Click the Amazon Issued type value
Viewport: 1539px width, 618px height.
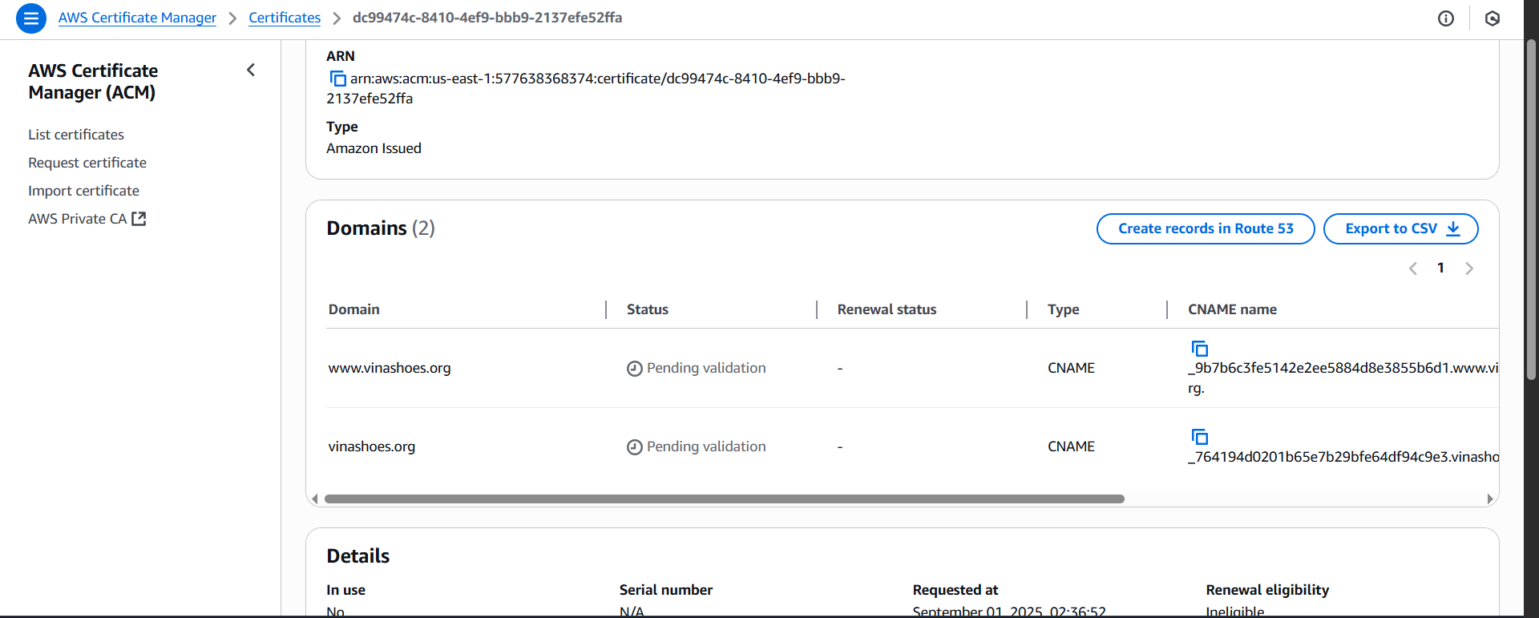pyautogui.click(x=374, y=148)
